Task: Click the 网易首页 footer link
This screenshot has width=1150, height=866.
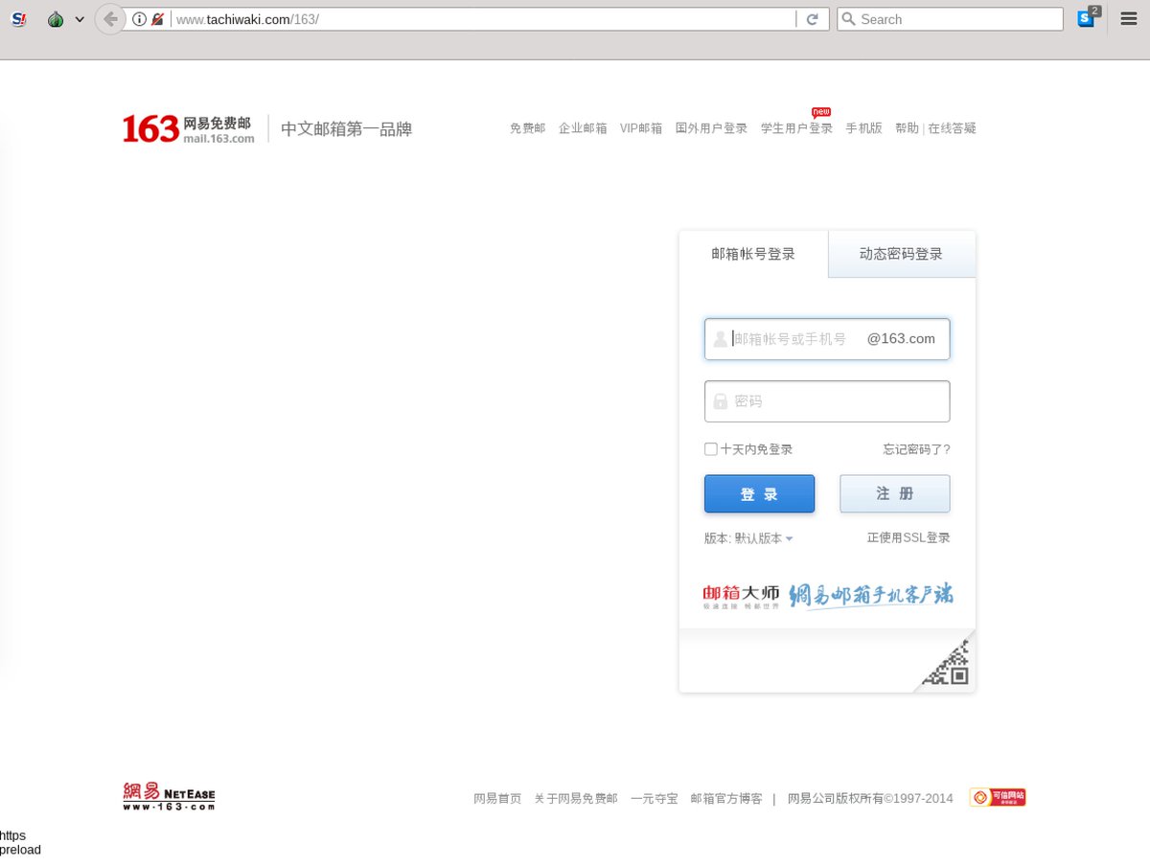Action: [497, 798]
